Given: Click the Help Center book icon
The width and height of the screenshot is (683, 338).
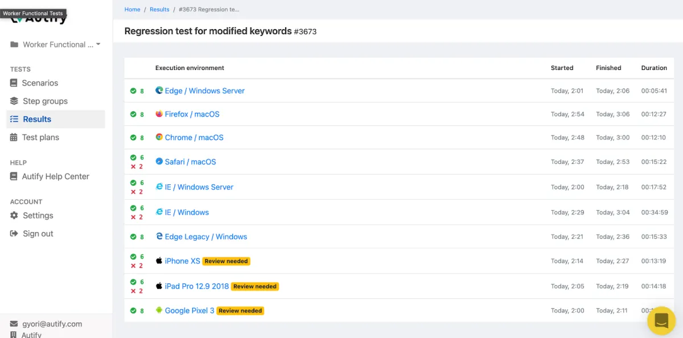Looking at the screenshot, I should point(14,176).
